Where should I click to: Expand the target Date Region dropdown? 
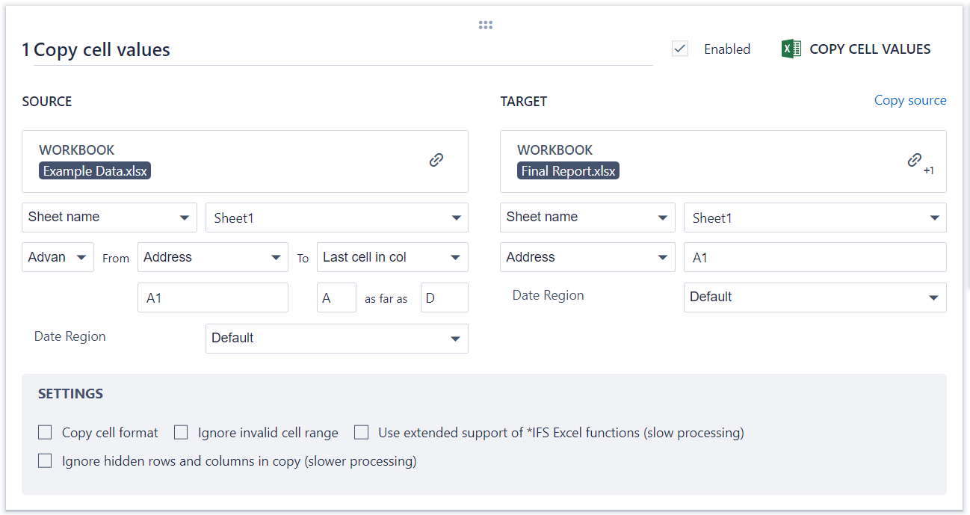[x=815, y=297]
